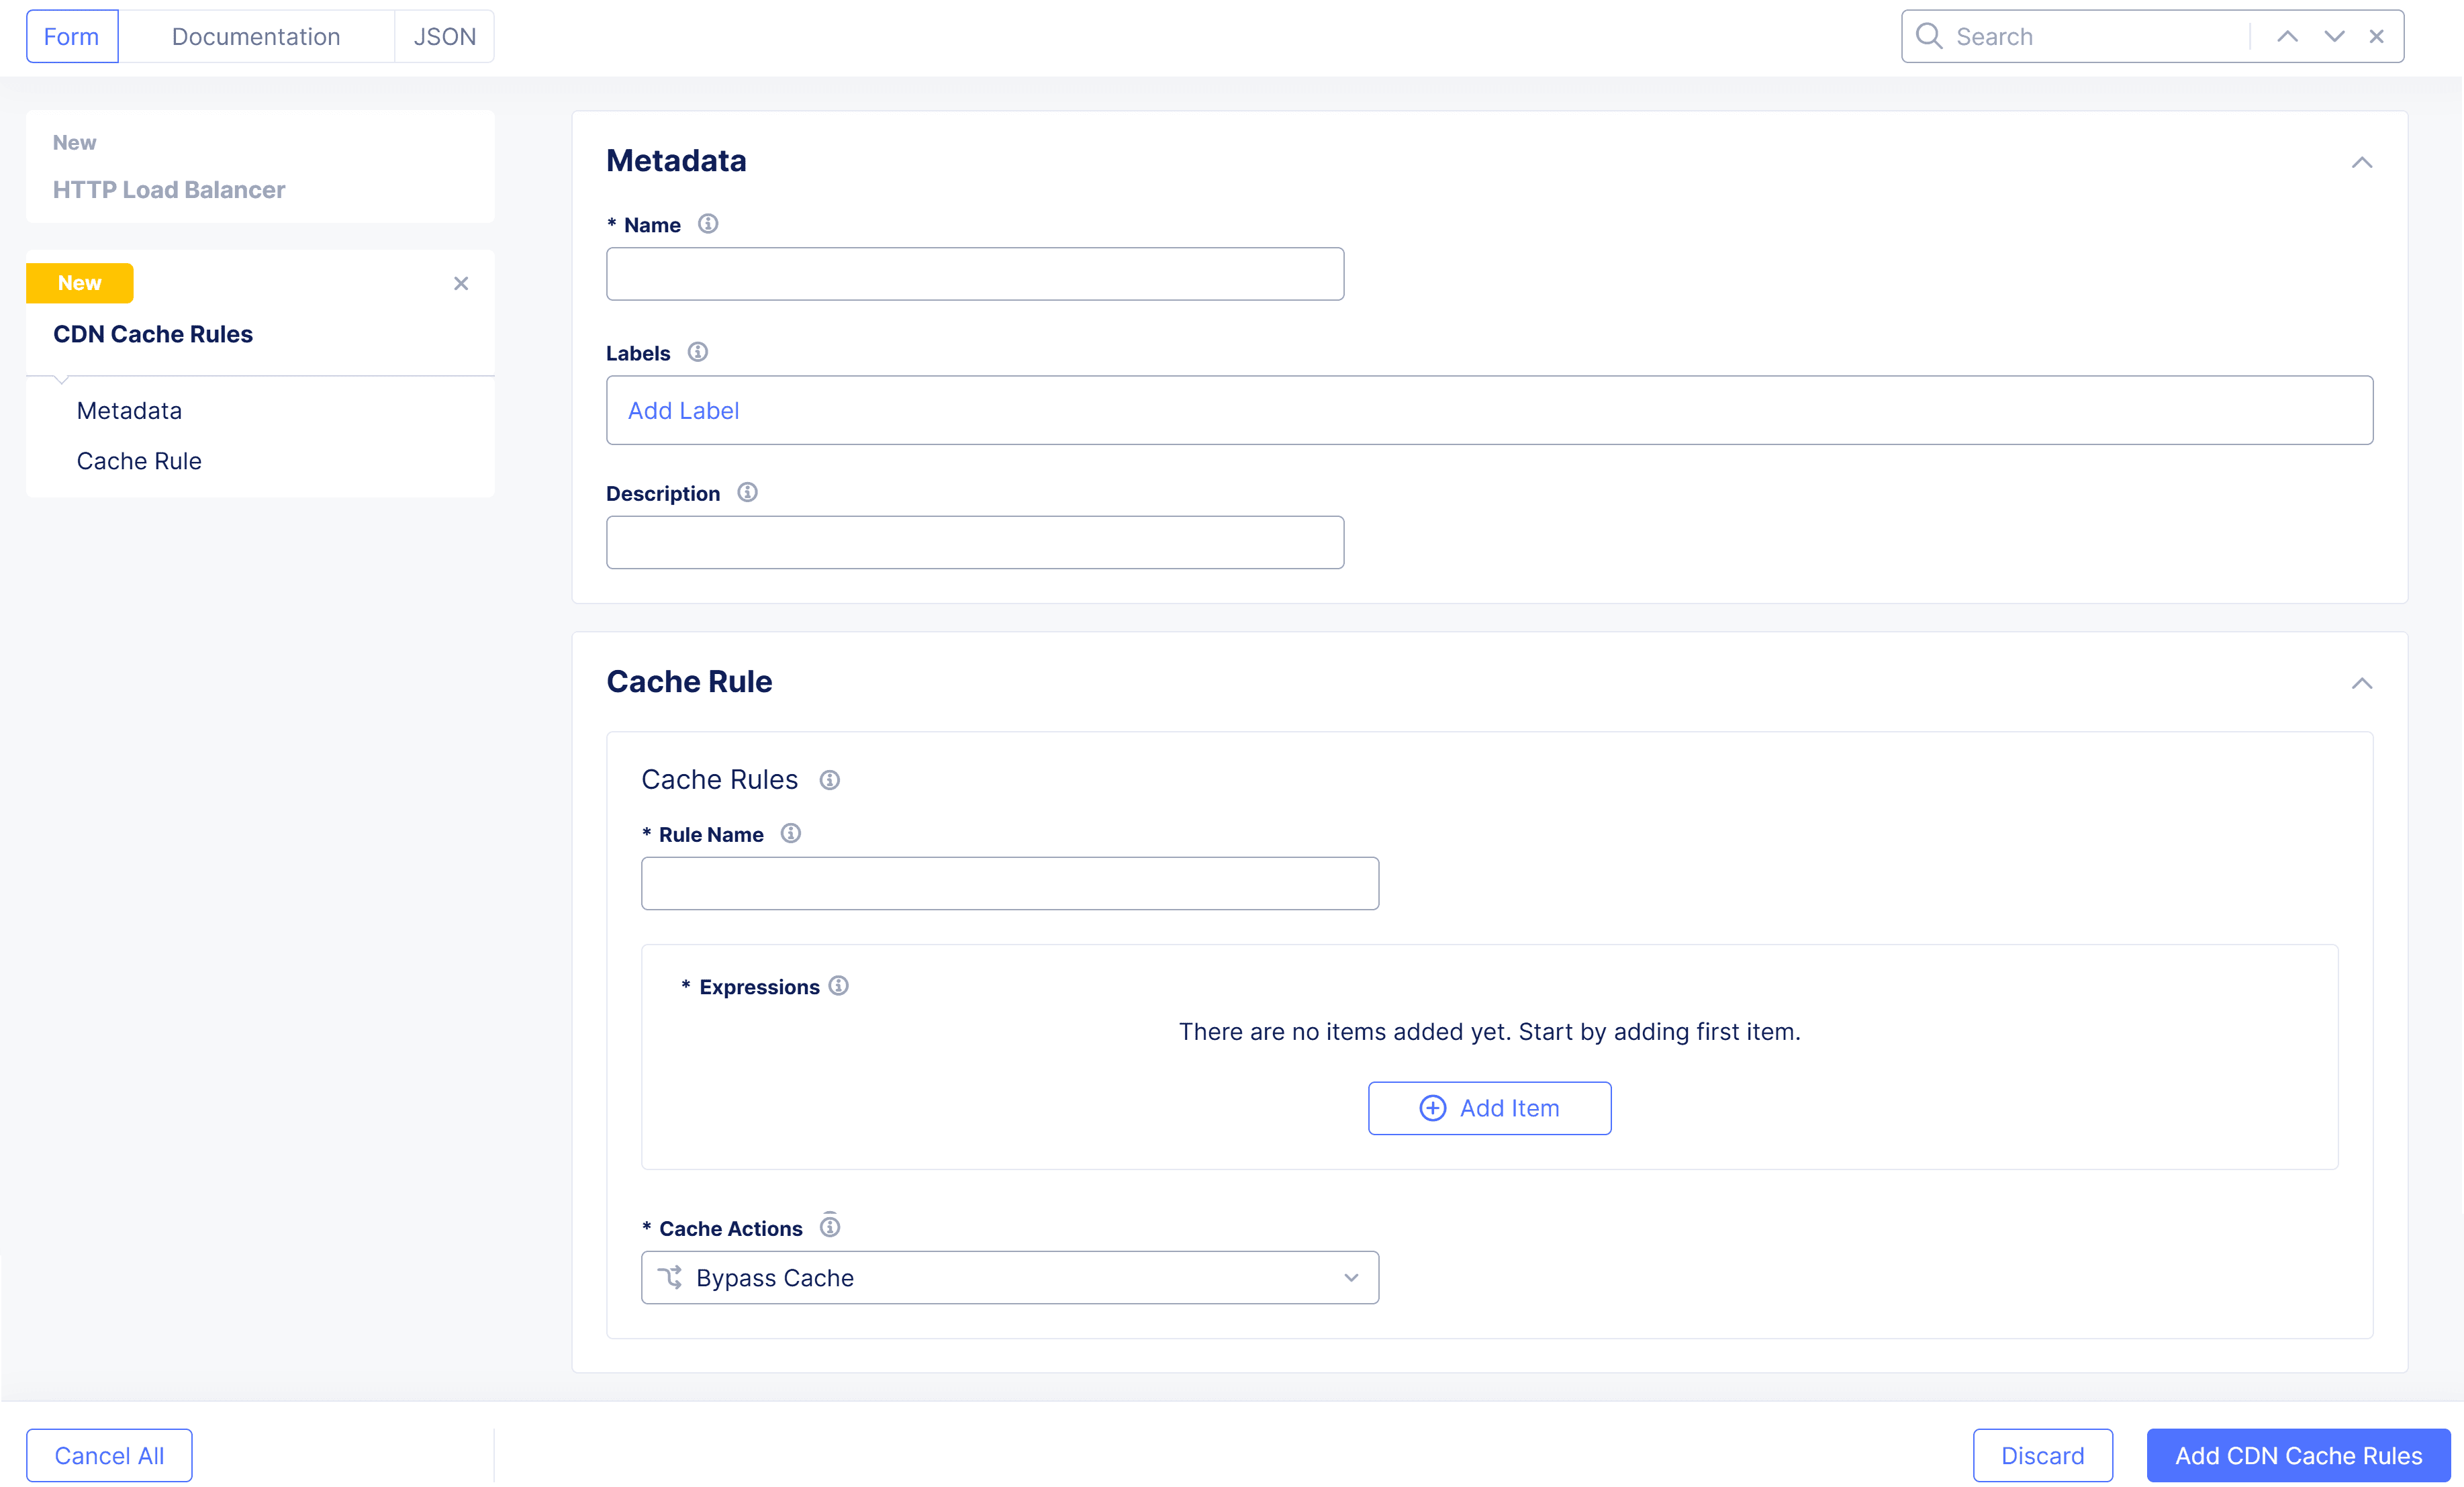Jump to next search result
This screenshot has height=1487, width=2464.
click(x=2332, y=36)
